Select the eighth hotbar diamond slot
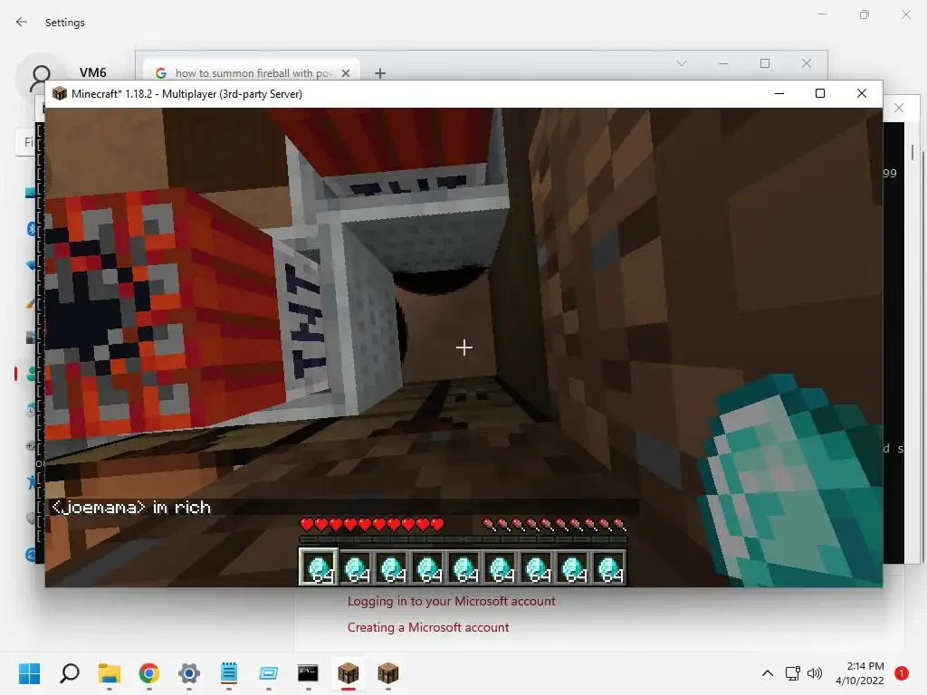The height and width of the screenshot is (695, 927). [573, 567]
